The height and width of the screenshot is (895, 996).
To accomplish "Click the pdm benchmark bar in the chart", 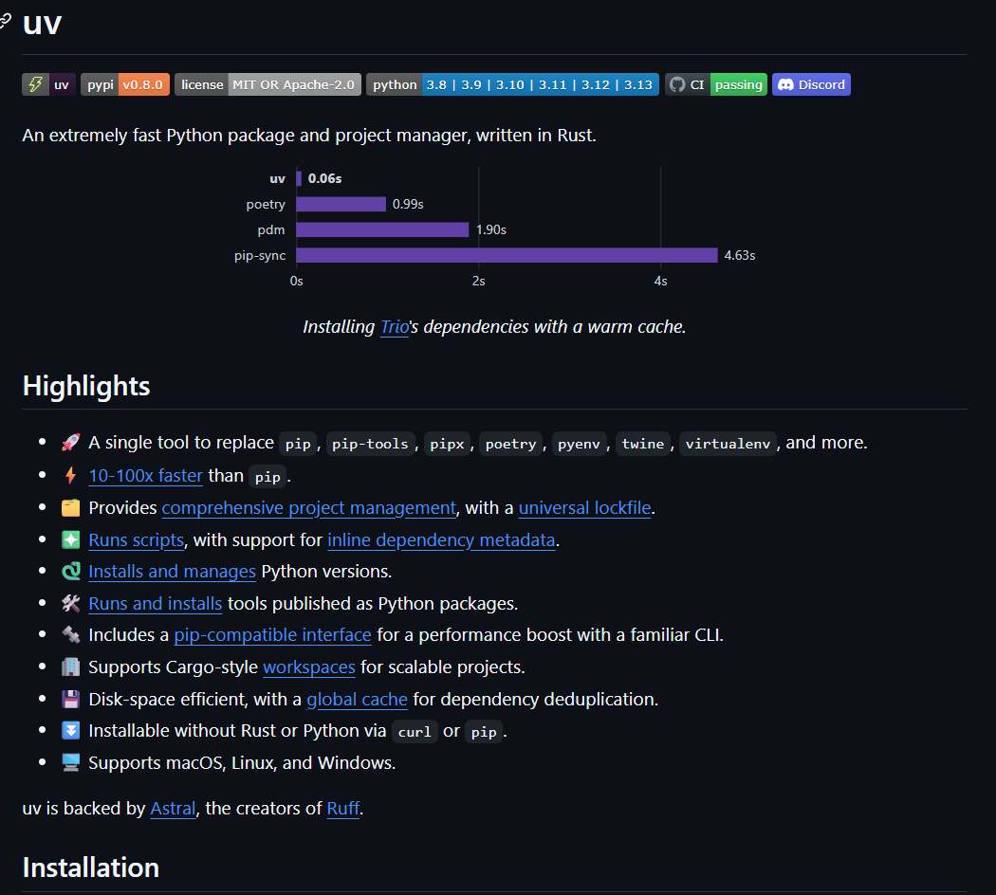I will [382, 229].
